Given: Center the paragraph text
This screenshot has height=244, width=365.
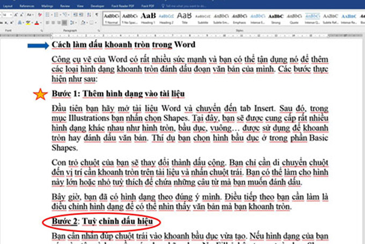Looking at the screenshot, I should (53, 23).
